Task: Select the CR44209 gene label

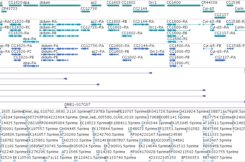Action: (209, 3)
